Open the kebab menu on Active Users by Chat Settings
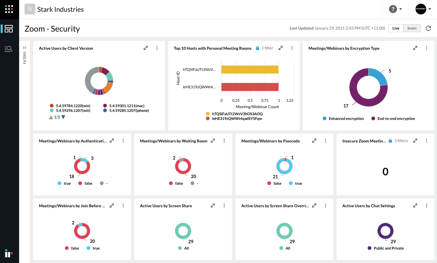 point(427,205)
